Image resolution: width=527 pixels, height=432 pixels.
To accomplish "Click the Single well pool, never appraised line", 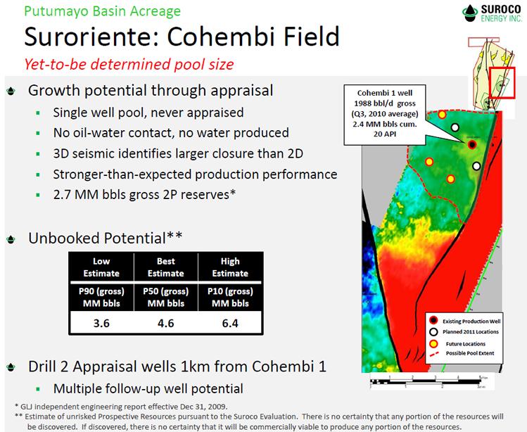I will click(148, 113).
